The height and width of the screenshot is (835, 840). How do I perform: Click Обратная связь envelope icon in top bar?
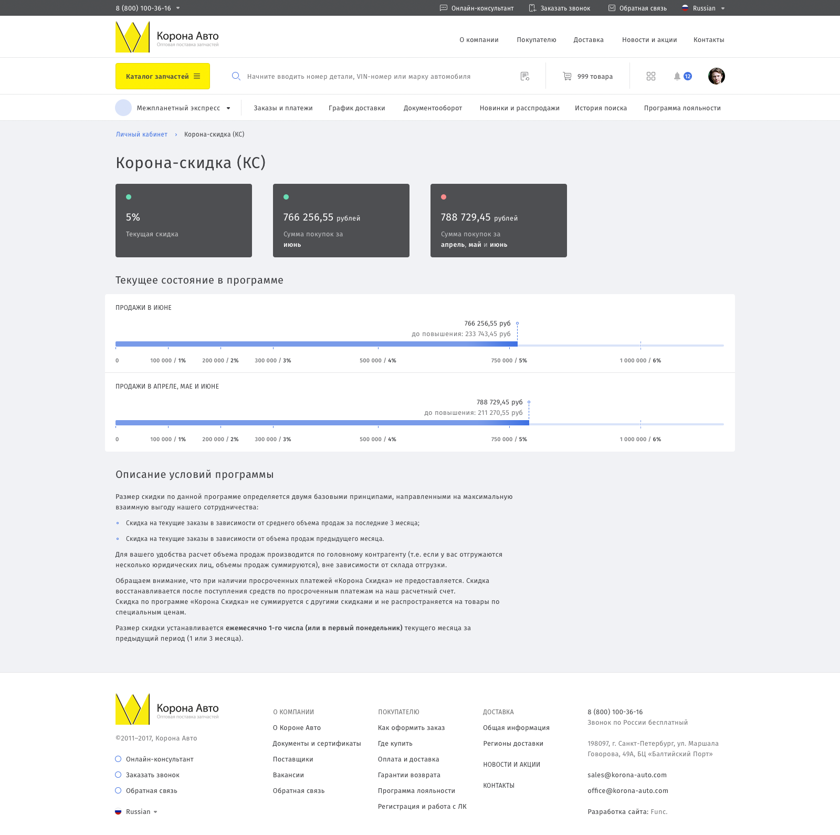(612, 8)
